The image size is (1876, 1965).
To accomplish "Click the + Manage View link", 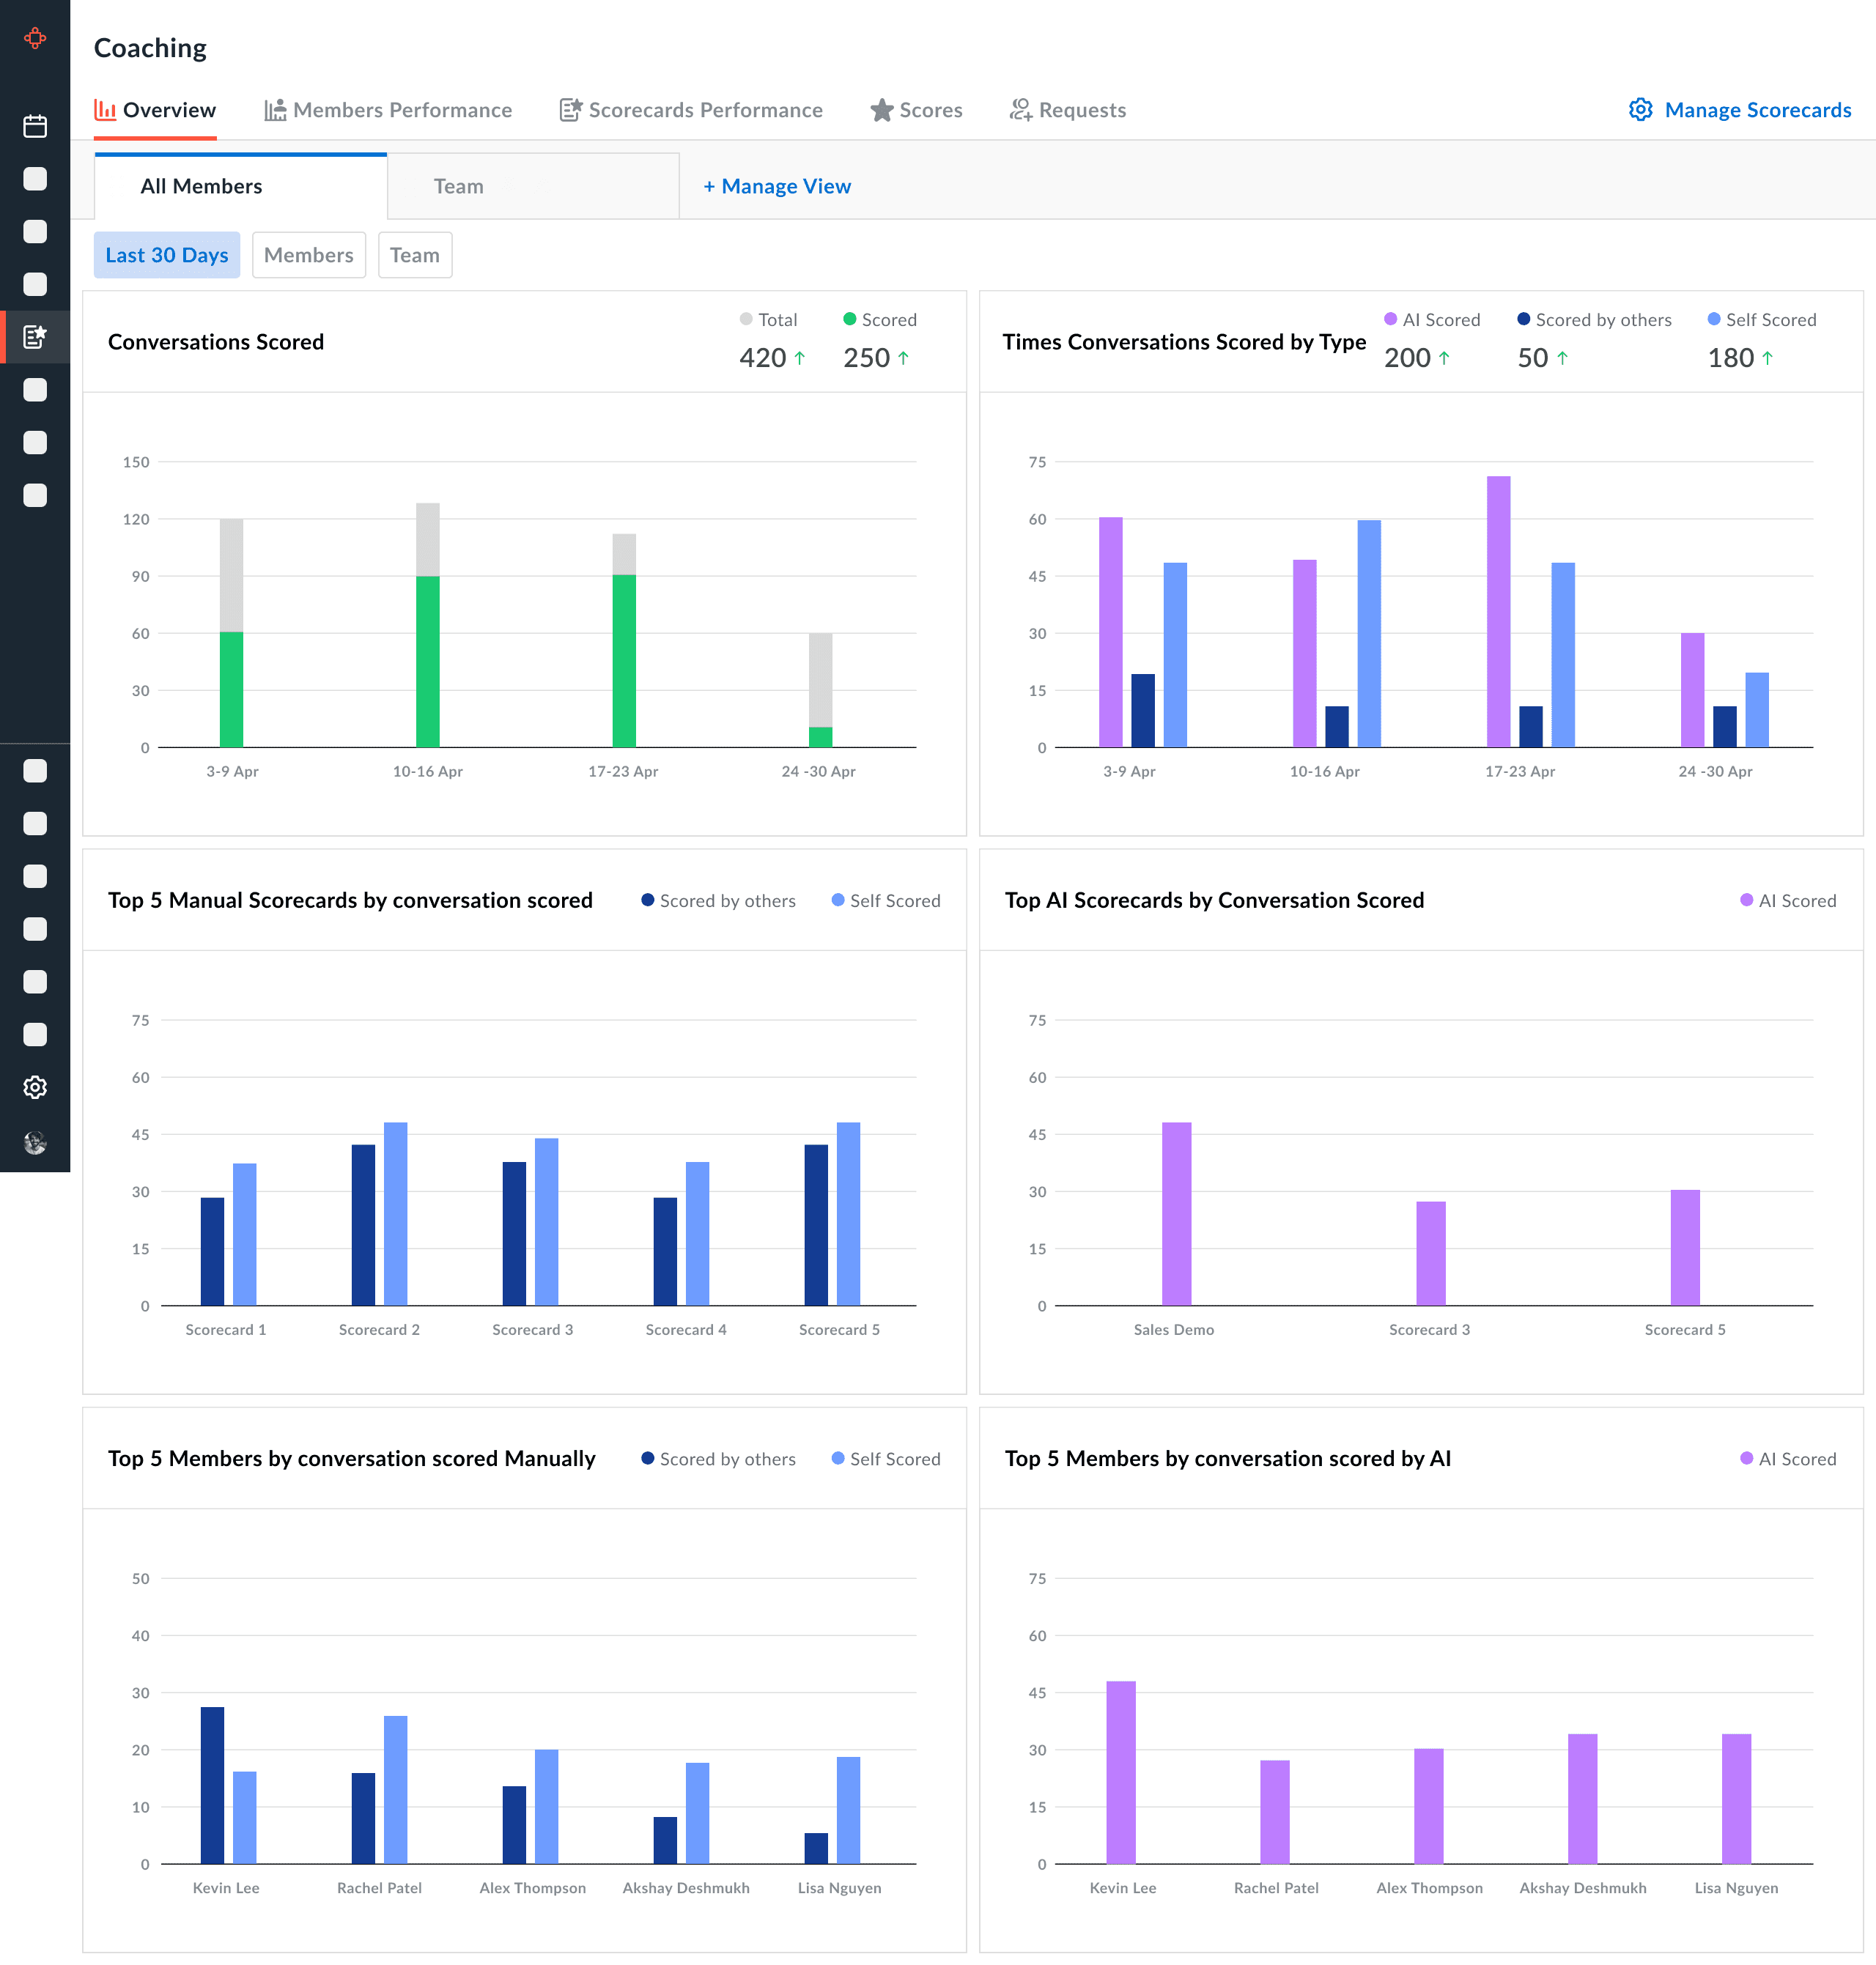I will pyautogui.click(x=777, y=186).
